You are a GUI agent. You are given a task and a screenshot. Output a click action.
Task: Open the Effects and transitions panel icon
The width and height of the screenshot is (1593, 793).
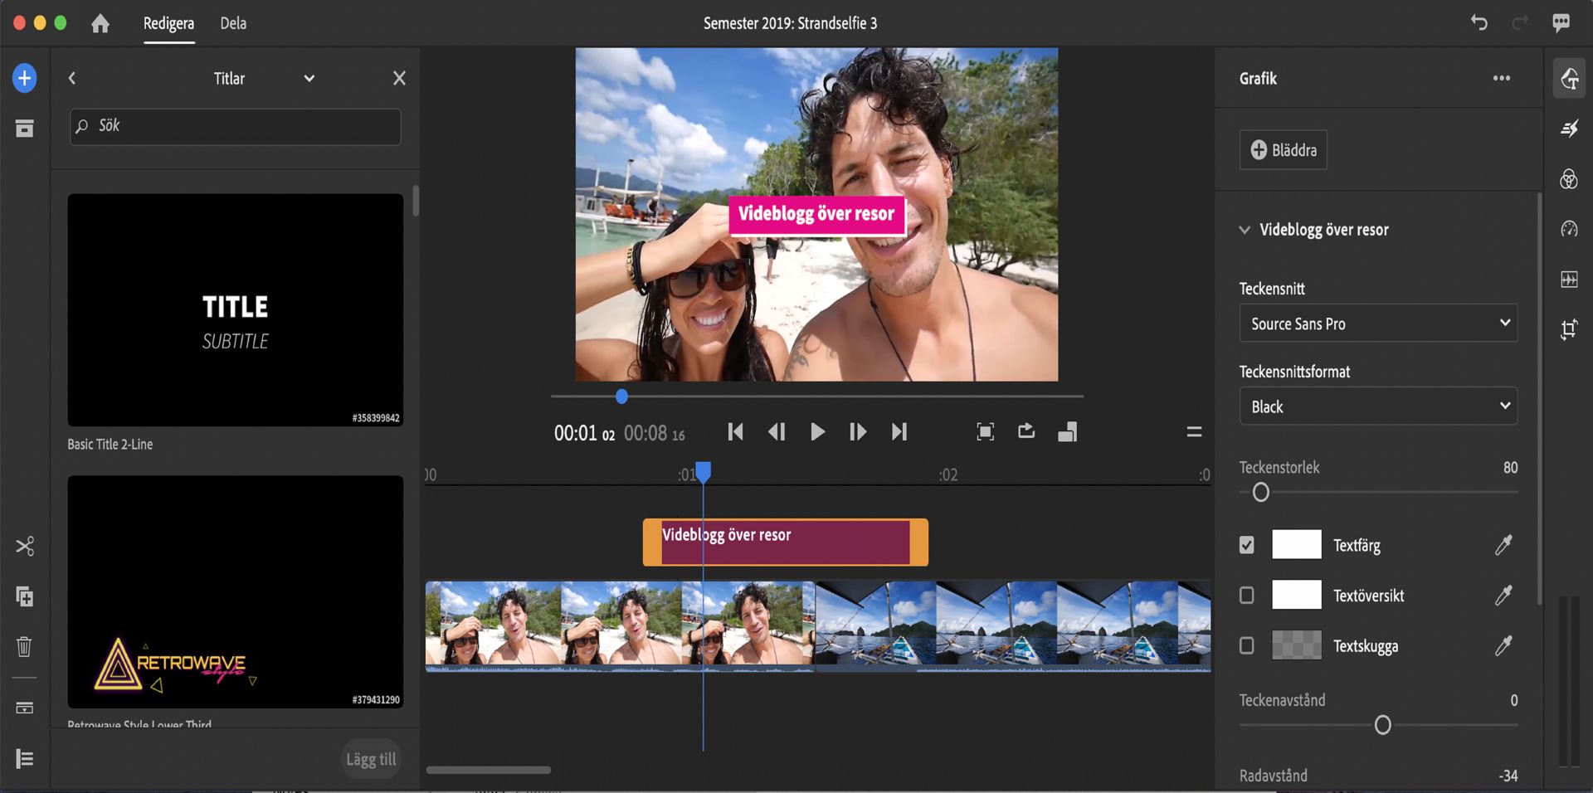point(1568,129)
